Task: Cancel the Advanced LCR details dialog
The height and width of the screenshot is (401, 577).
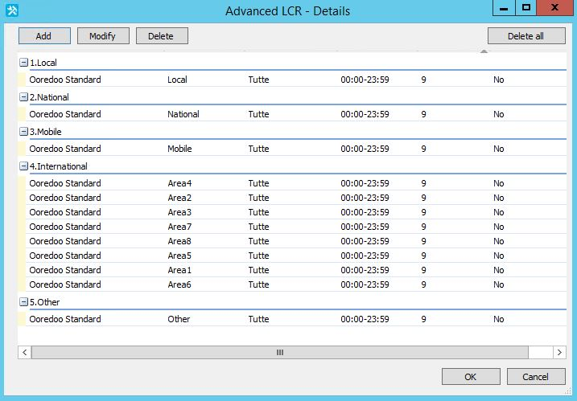Action: [x=535, y=377]
